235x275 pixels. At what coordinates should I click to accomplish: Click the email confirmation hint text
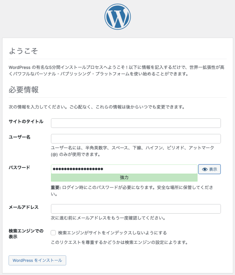tap(108, 218)
